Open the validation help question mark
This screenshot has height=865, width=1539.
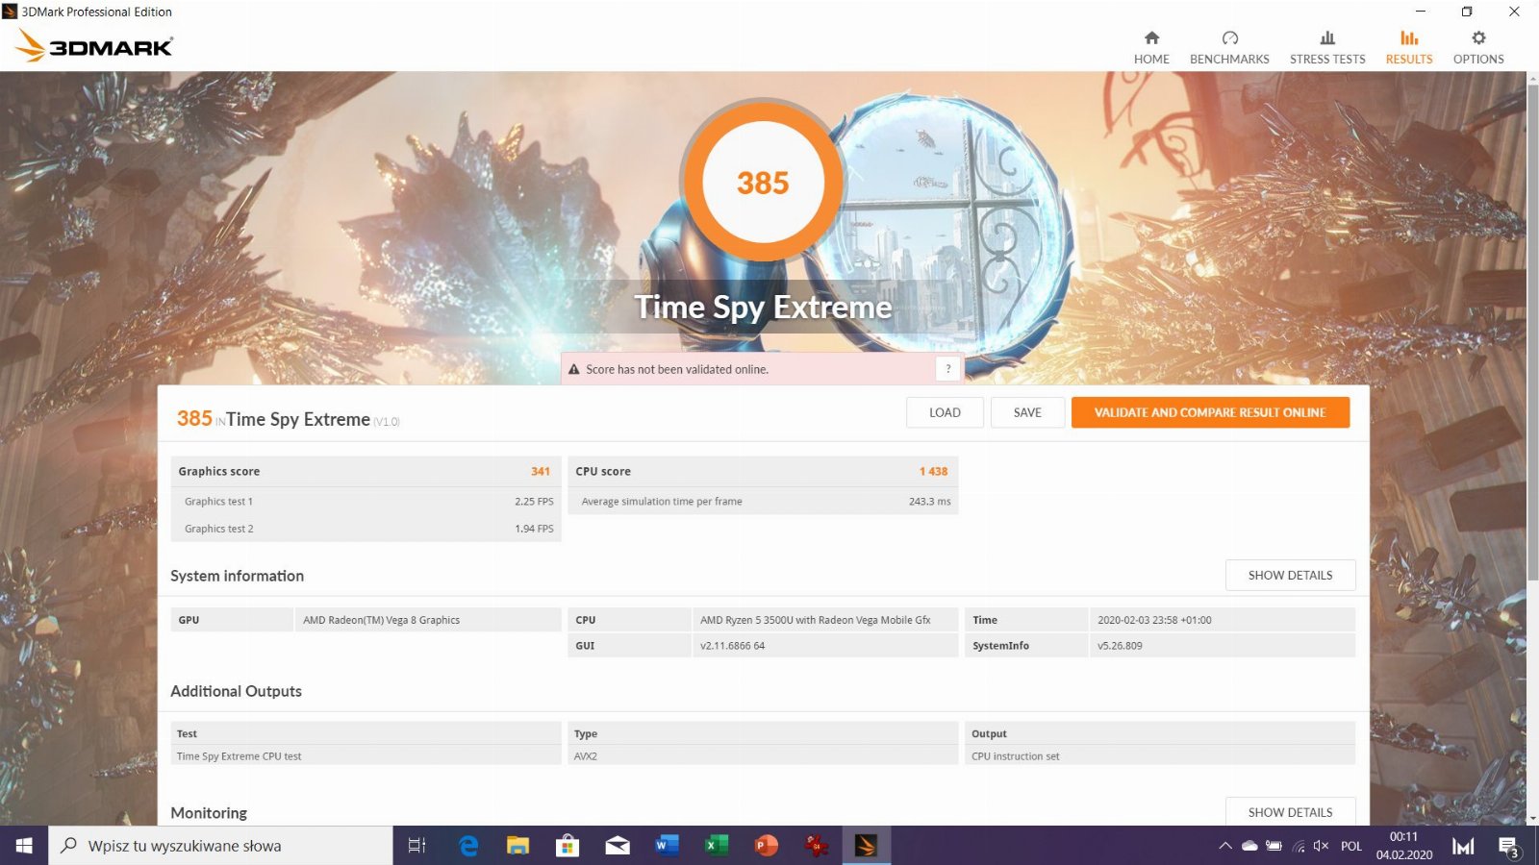coord(947,369)
